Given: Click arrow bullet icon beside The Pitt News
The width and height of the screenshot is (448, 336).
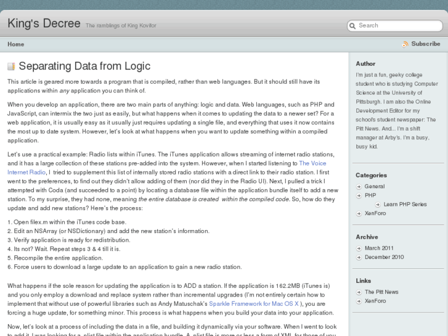Looking at the screenshot, I should pos(359,292).
